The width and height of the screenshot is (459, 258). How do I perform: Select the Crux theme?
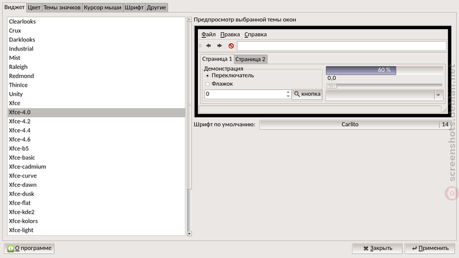tap(96, 30)
